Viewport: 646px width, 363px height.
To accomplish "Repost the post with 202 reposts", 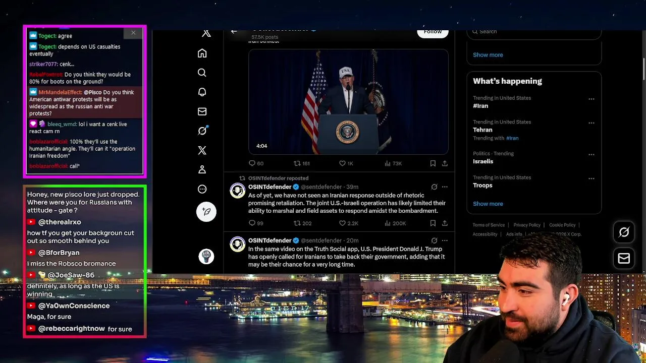I will (303, 223).
